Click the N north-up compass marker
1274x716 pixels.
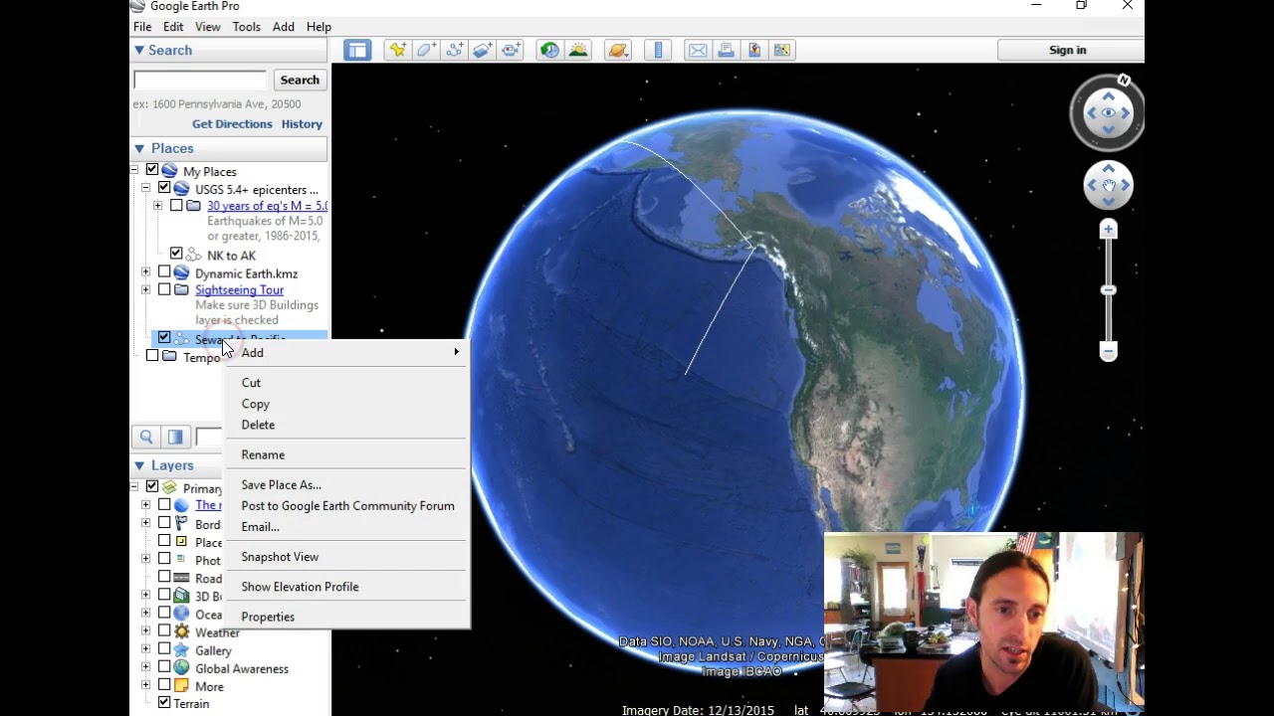coord(1124,81)
